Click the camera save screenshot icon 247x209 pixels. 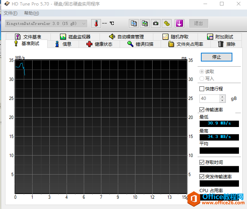(x=156, y=23)
